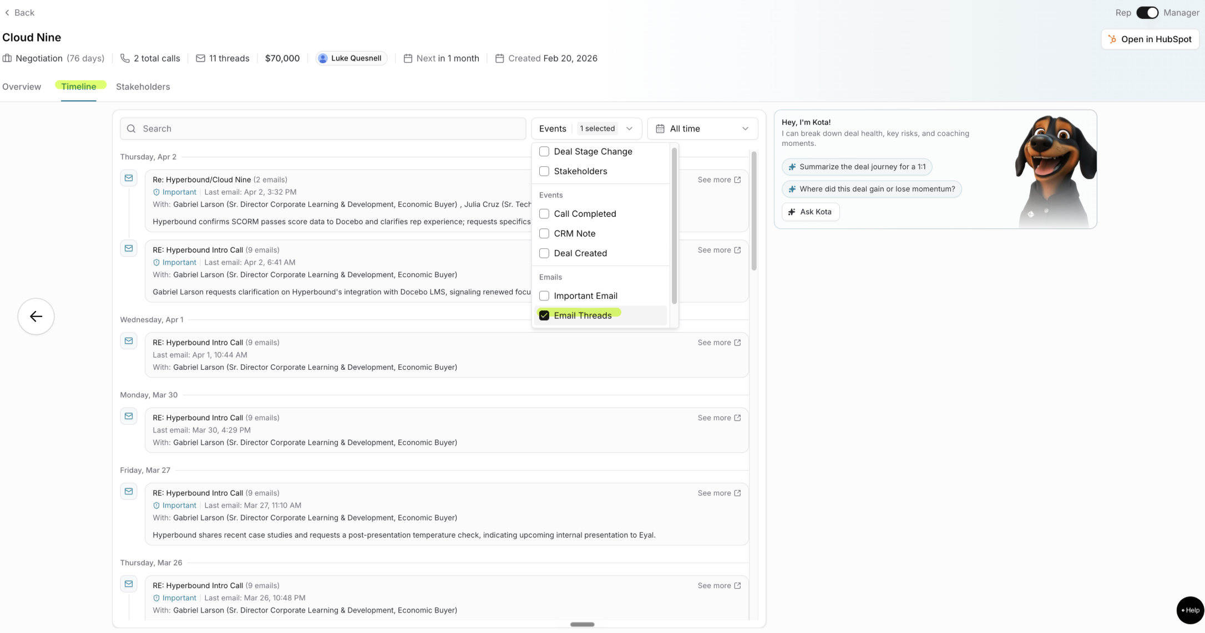Click See more on Hyperbound/Cloud Nine thread
The width and height of the screenshot is (1205, 633).
pos(719,180)
